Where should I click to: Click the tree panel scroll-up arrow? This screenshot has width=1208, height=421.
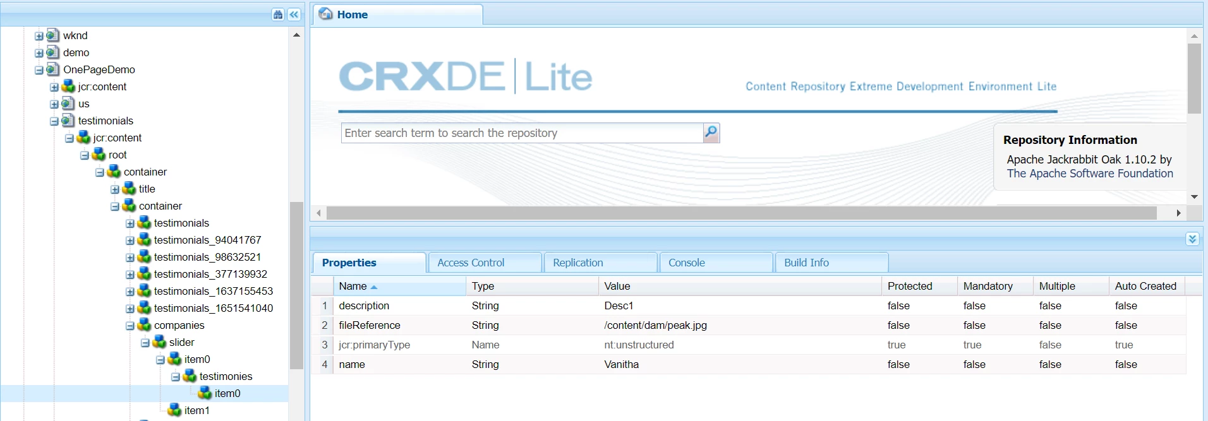296,35
